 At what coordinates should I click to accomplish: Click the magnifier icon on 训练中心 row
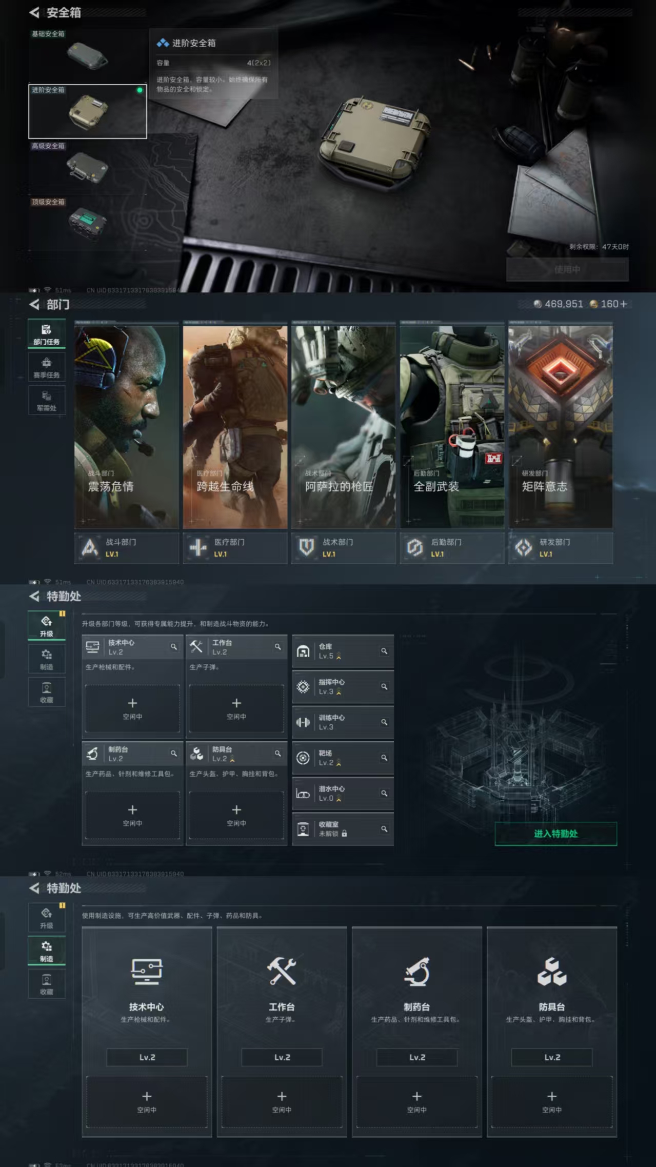[384, 722]
